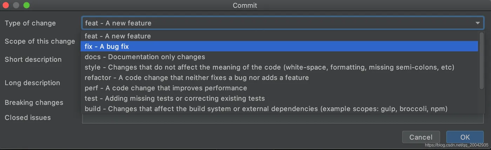Pick the 'test - Adding missing tests' option
This screenshot has height=150, width=491.
tap(174, 98)
